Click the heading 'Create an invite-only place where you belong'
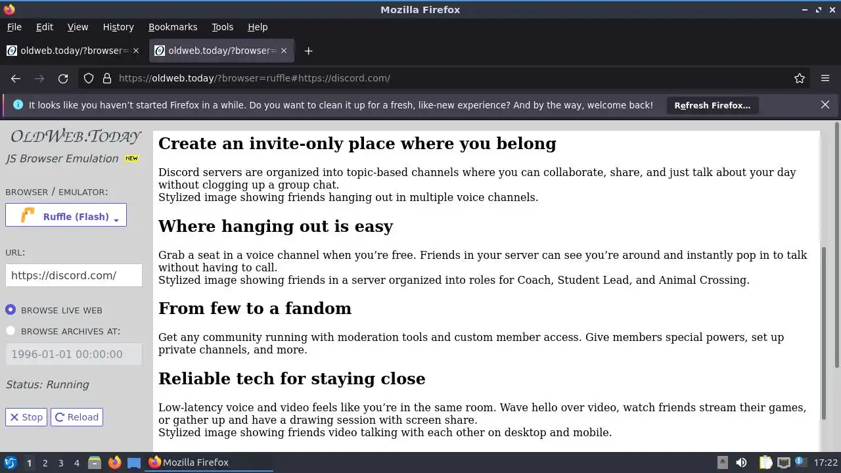 point(357,143)
